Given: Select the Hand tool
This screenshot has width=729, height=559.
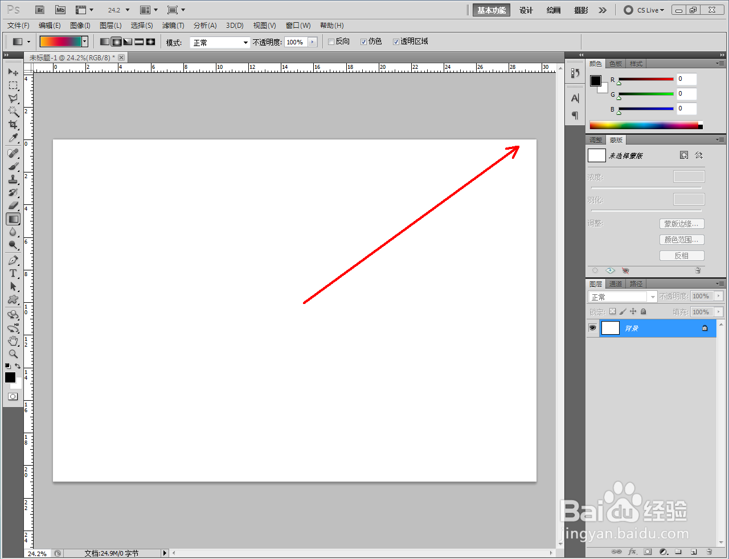Looking at the screenshot, I should pyautogui.click(x=13, y=341).
